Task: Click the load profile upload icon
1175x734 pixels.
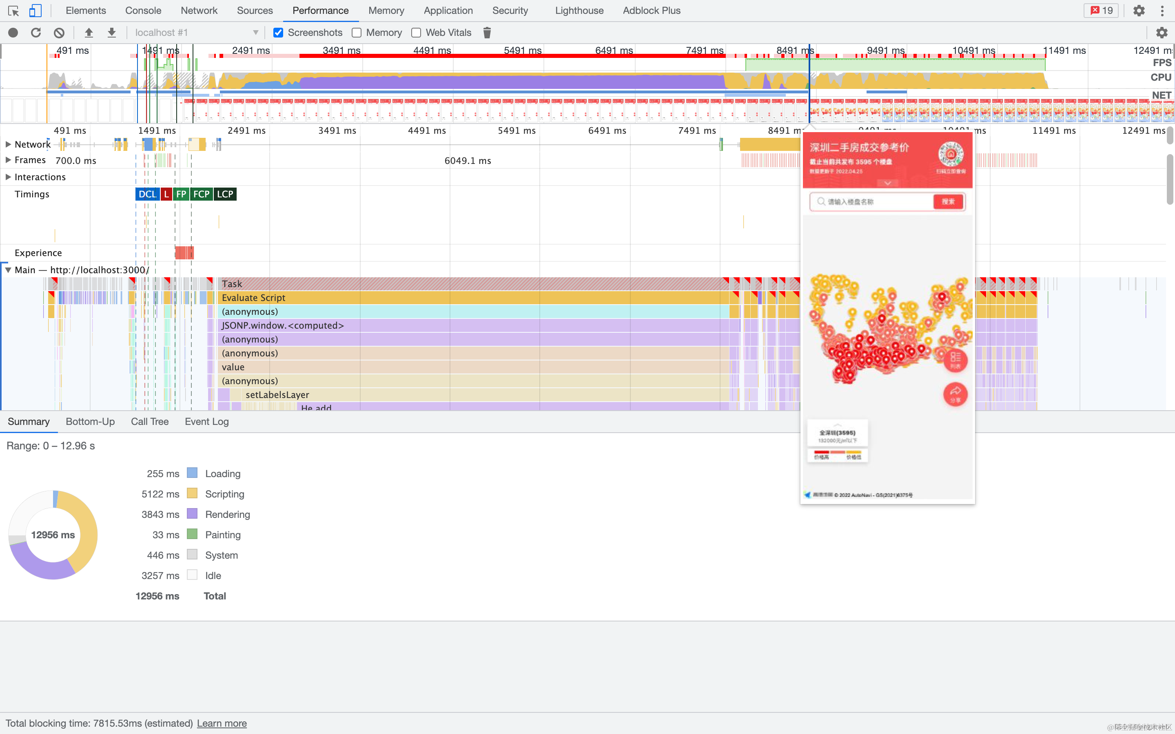Action: (89, 33)
